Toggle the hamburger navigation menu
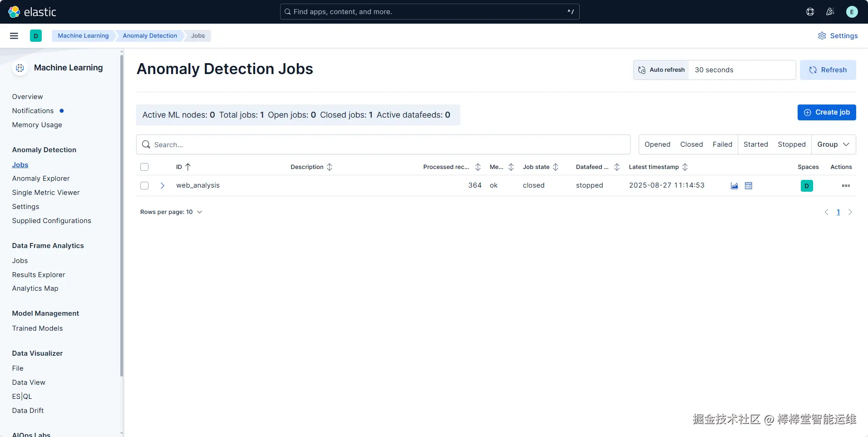The width and height of the screenshot is (868, 437). 14,36
